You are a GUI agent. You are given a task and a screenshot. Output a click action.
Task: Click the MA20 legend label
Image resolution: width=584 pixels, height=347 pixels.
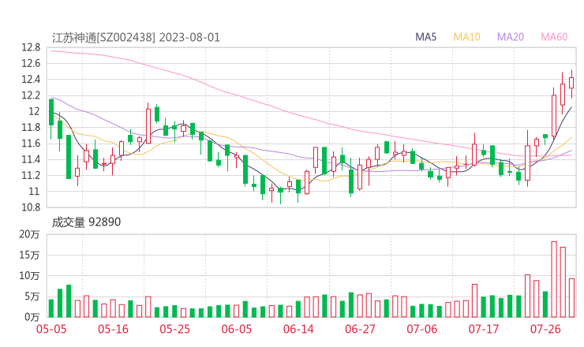511,37
